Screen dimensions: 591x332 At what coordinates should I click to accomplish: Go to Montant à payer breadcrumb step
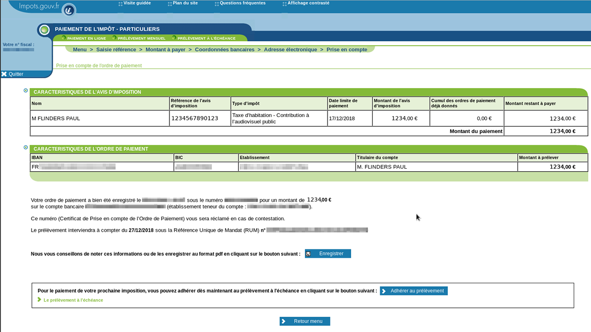tap(165, 50)
